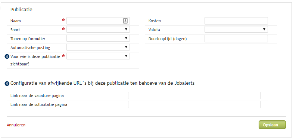Click the 'Doorlooptijd (dagen)' label
Viewport: 293px width, 139px height.
(x=168, y=39)
